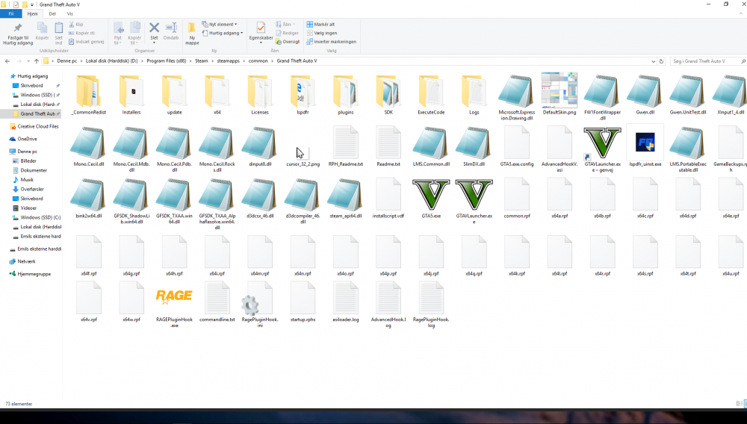Viewport: 747px width, 424px height.
Task: Go back with navigation arrow
Action: (7, 61)
